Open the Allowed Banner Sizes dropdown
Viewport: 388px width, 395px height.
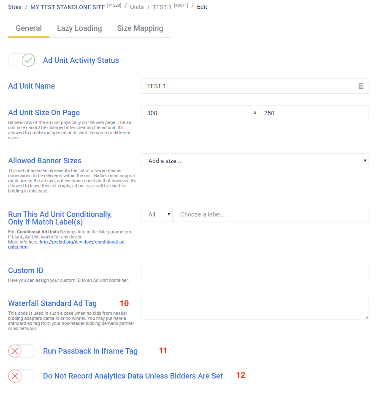[255, 161]
